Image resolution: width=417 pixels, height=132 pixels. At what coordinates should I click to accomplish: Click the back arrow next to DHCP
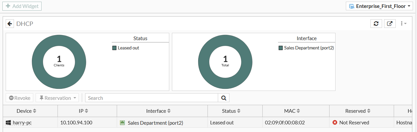click(10, 24)
